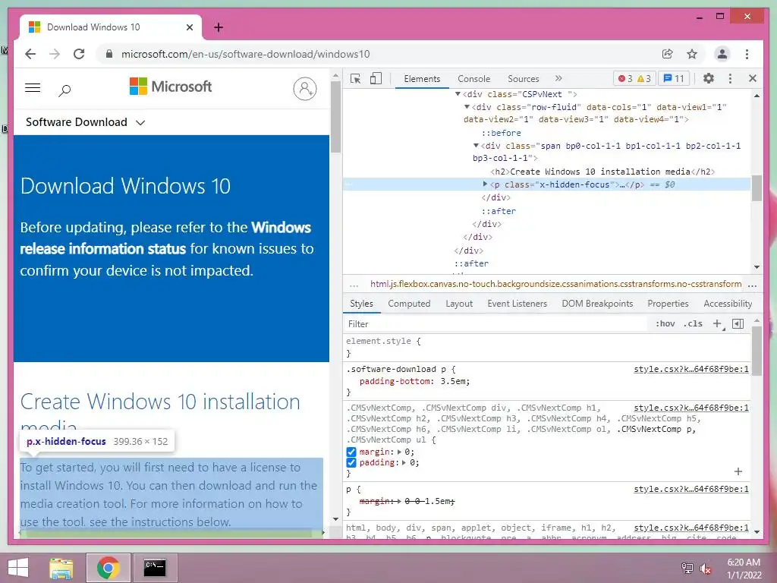The image size is (777, 583).
Task: Click the browser forward arrow
Action: coord(55,54)
